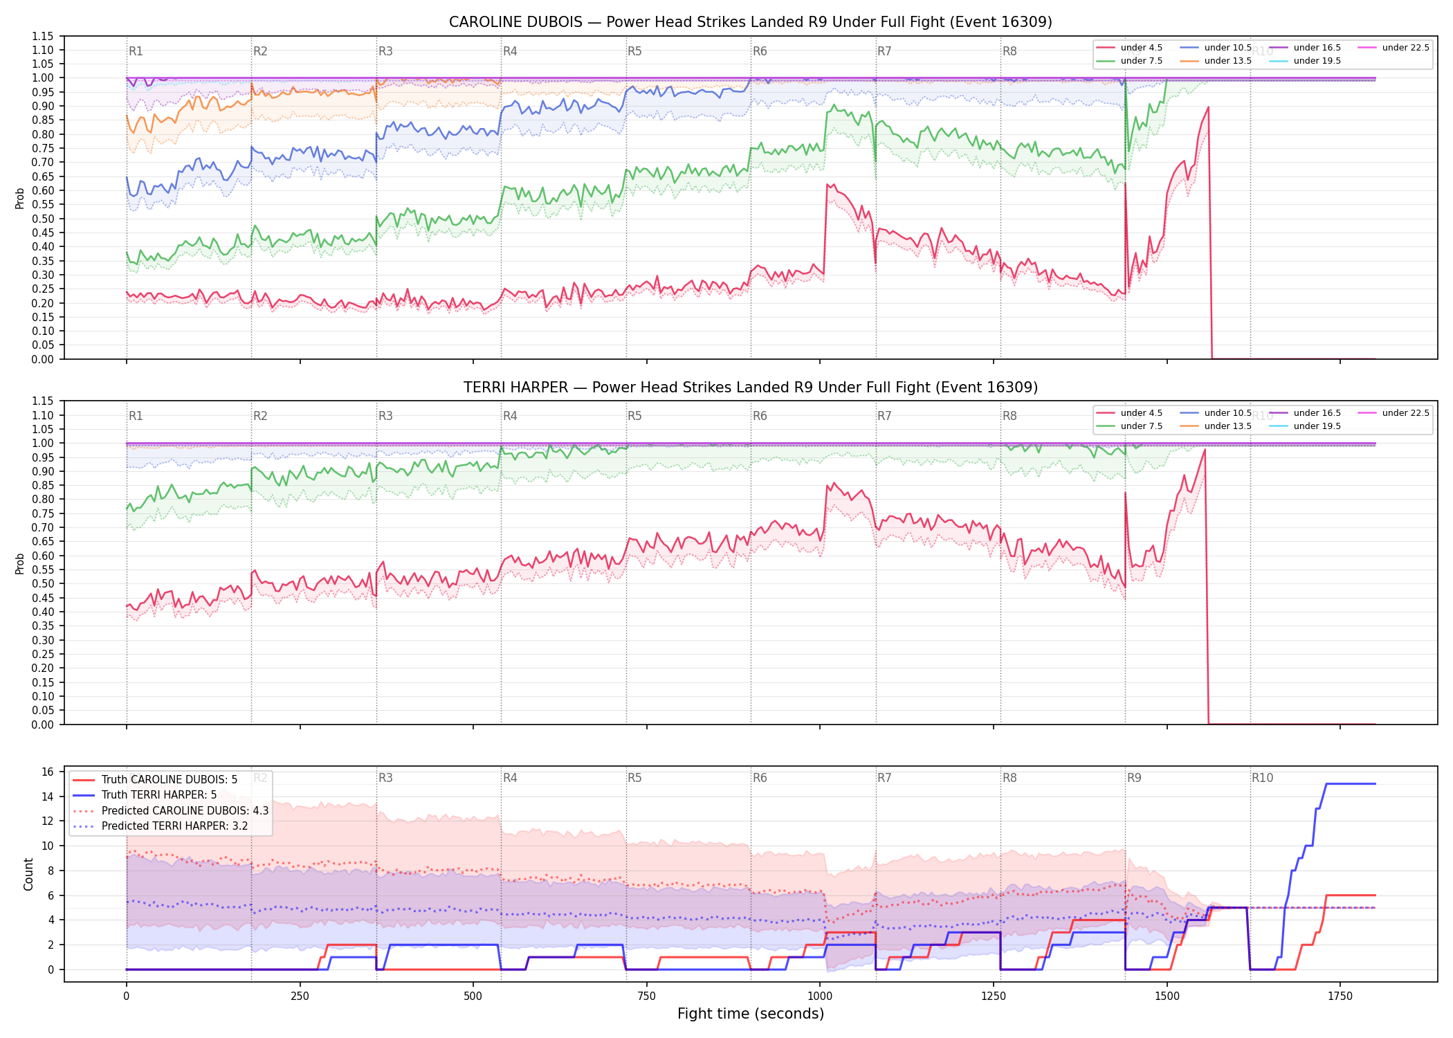This screenshot has width=1453, height=1038.
Task: Click the R3 marker in the Count chart
Action: tap(385, 778)
